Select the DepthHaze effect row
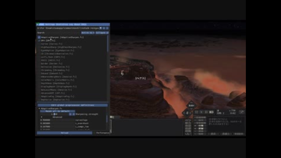 coord(55,83)
